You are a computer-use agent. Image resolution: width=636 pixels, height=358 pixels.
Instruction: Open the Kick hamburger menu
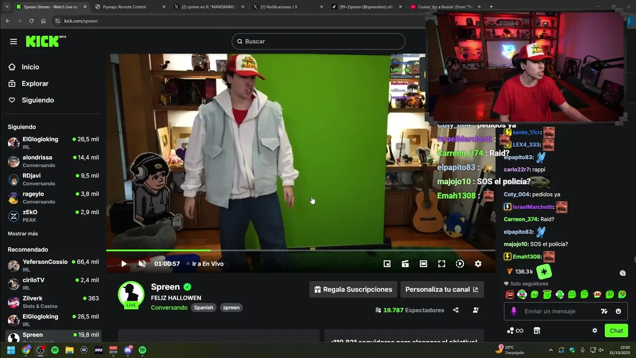13,41
